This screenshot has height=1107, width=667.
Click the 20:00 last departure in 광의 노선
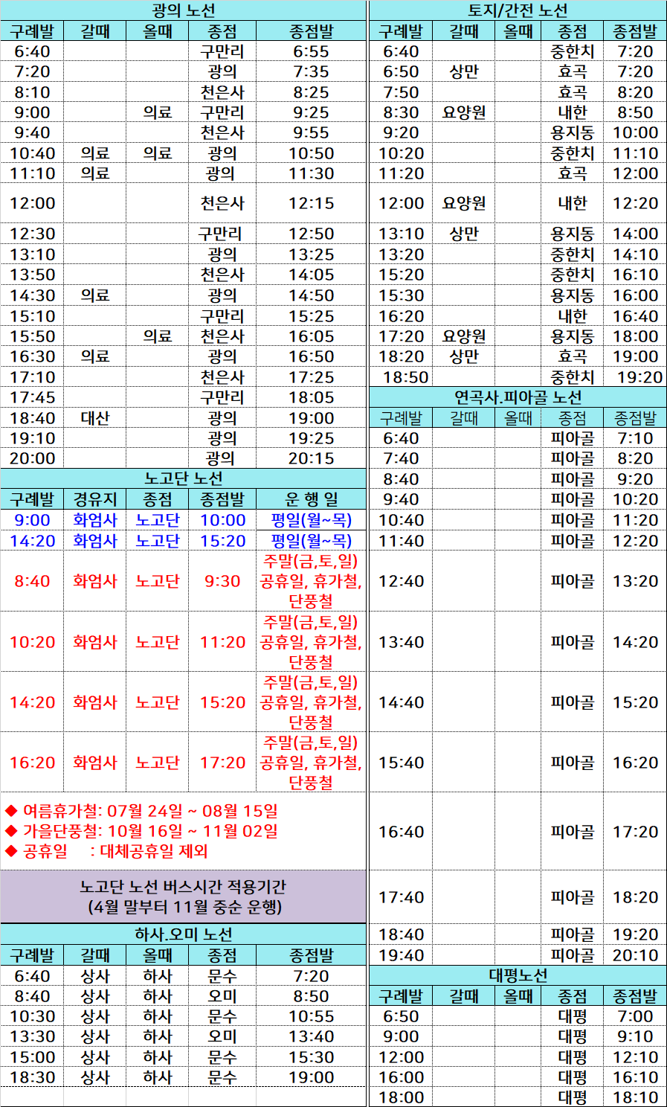(x=32, y=458)
